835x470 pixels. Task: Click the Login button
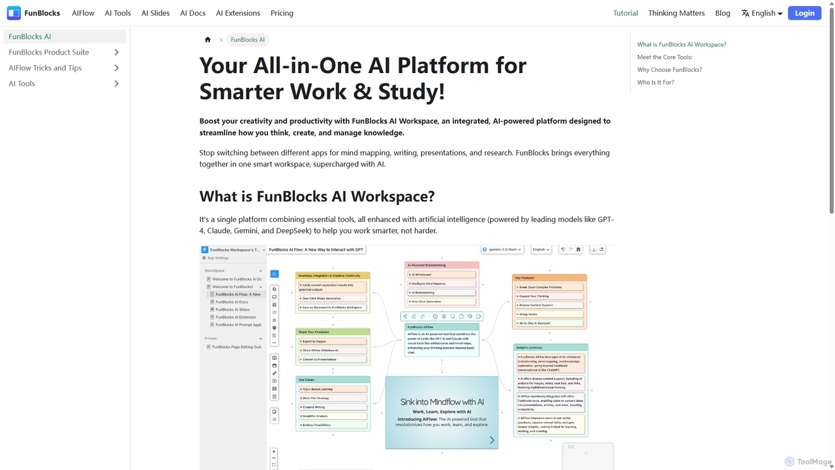tap(804, 13)
